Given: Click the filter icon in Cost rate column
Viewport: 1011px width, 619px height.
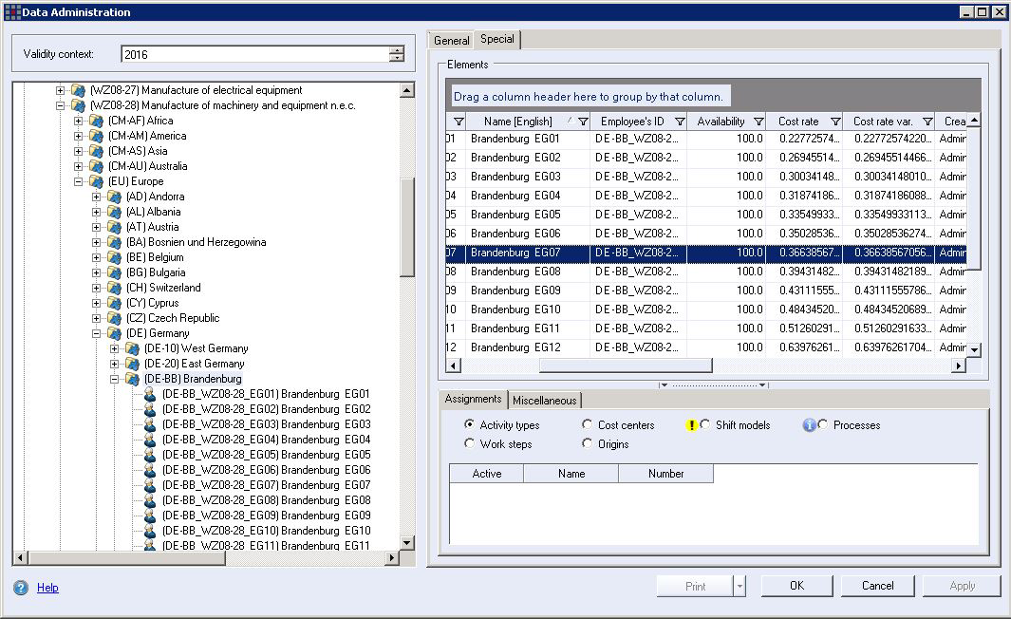Looking at the screenshot, I should point(835,122).
